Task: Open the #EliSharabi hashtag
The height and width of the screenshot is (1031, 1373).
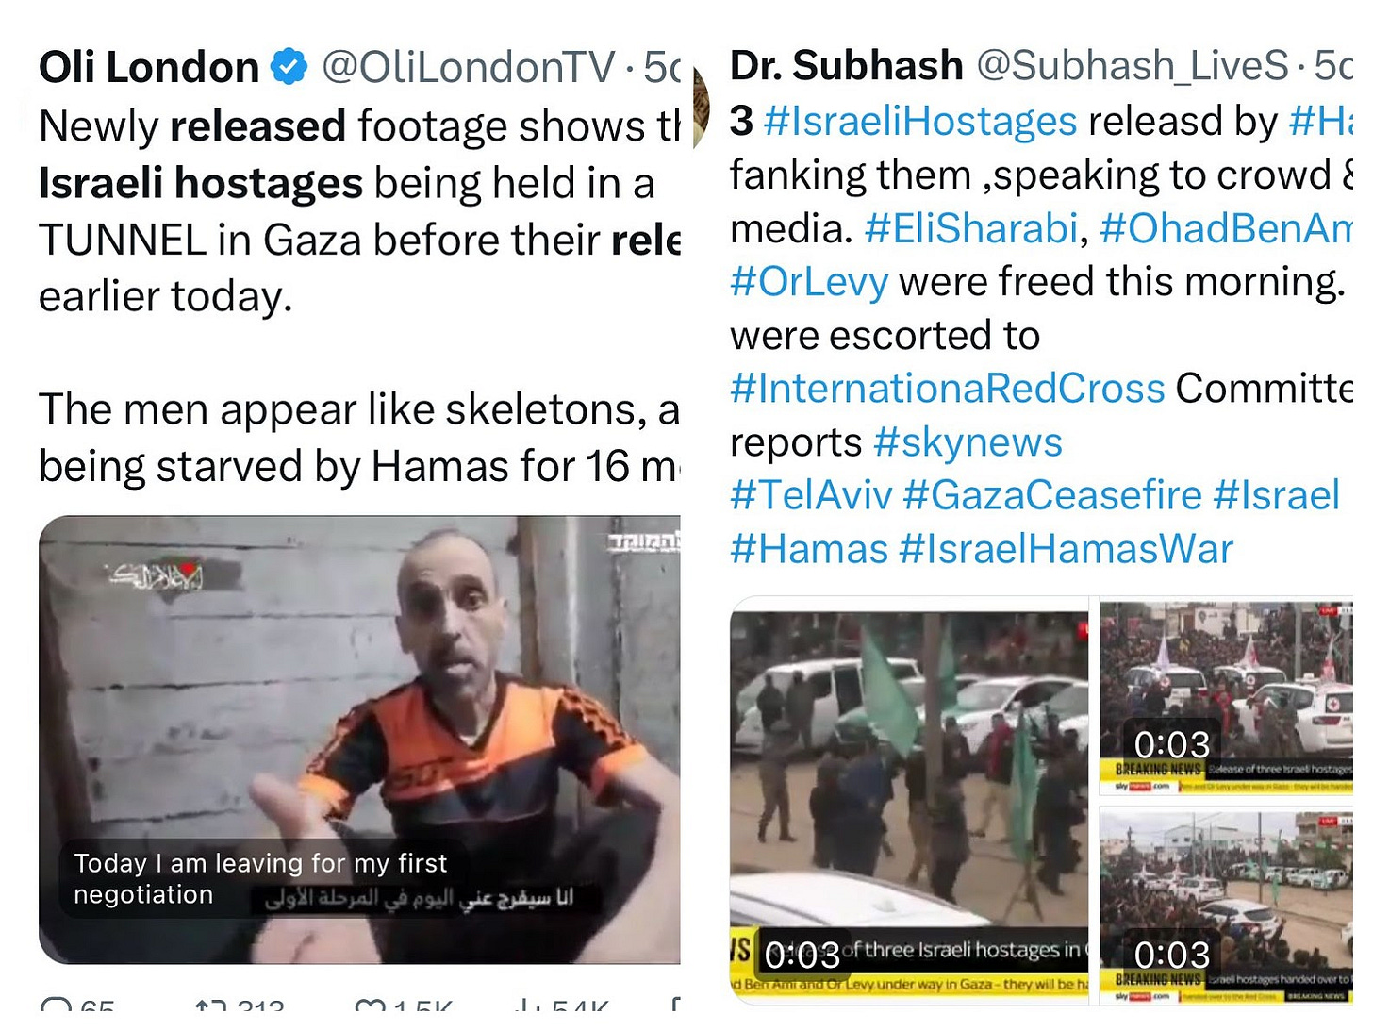Action: 971,228
